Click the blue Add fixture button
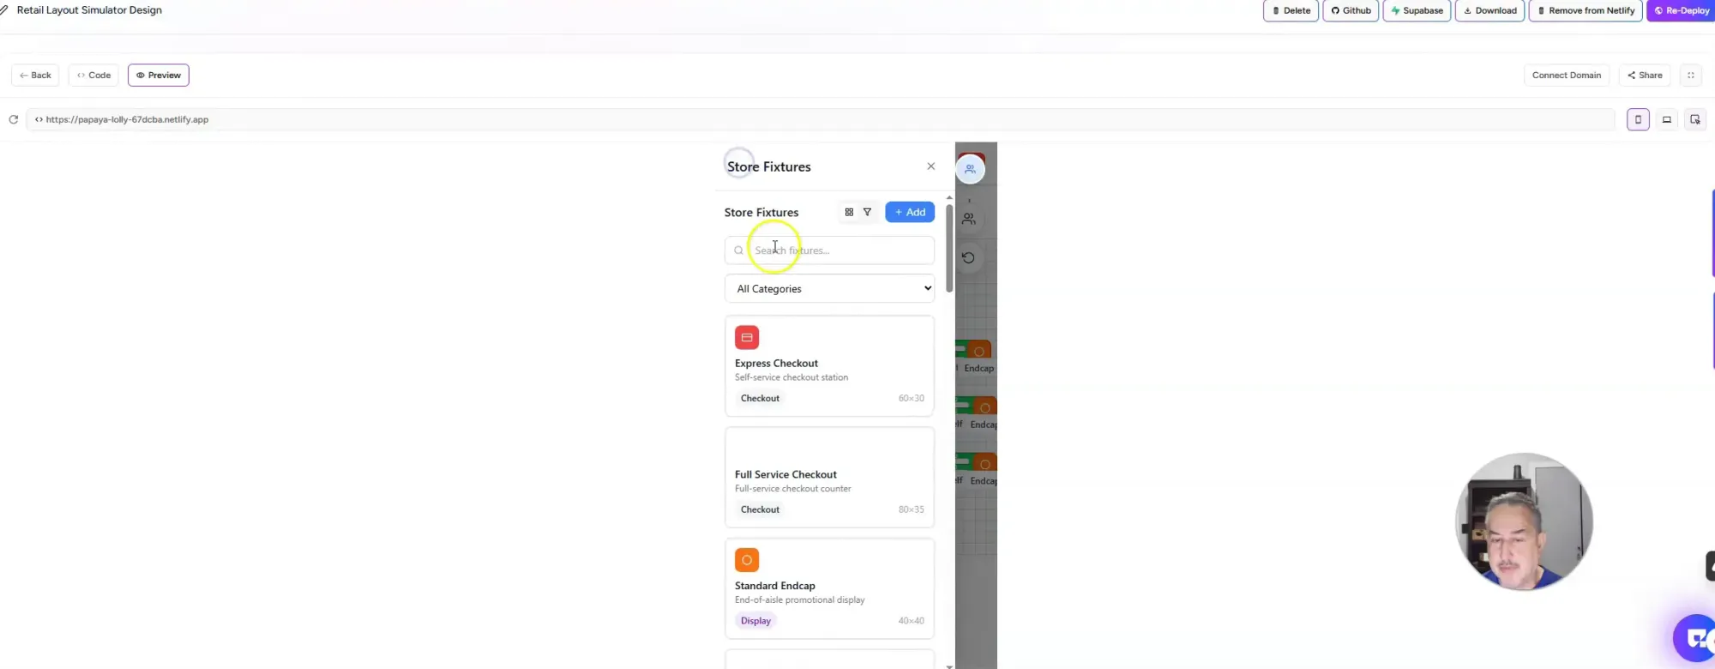1715x669 pixels. pos(910,212)
